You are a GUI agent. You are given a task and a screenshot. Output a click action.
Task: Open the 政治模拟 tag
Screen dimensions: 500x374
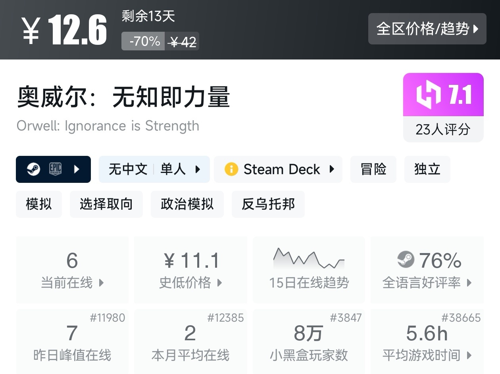point(187,204)
